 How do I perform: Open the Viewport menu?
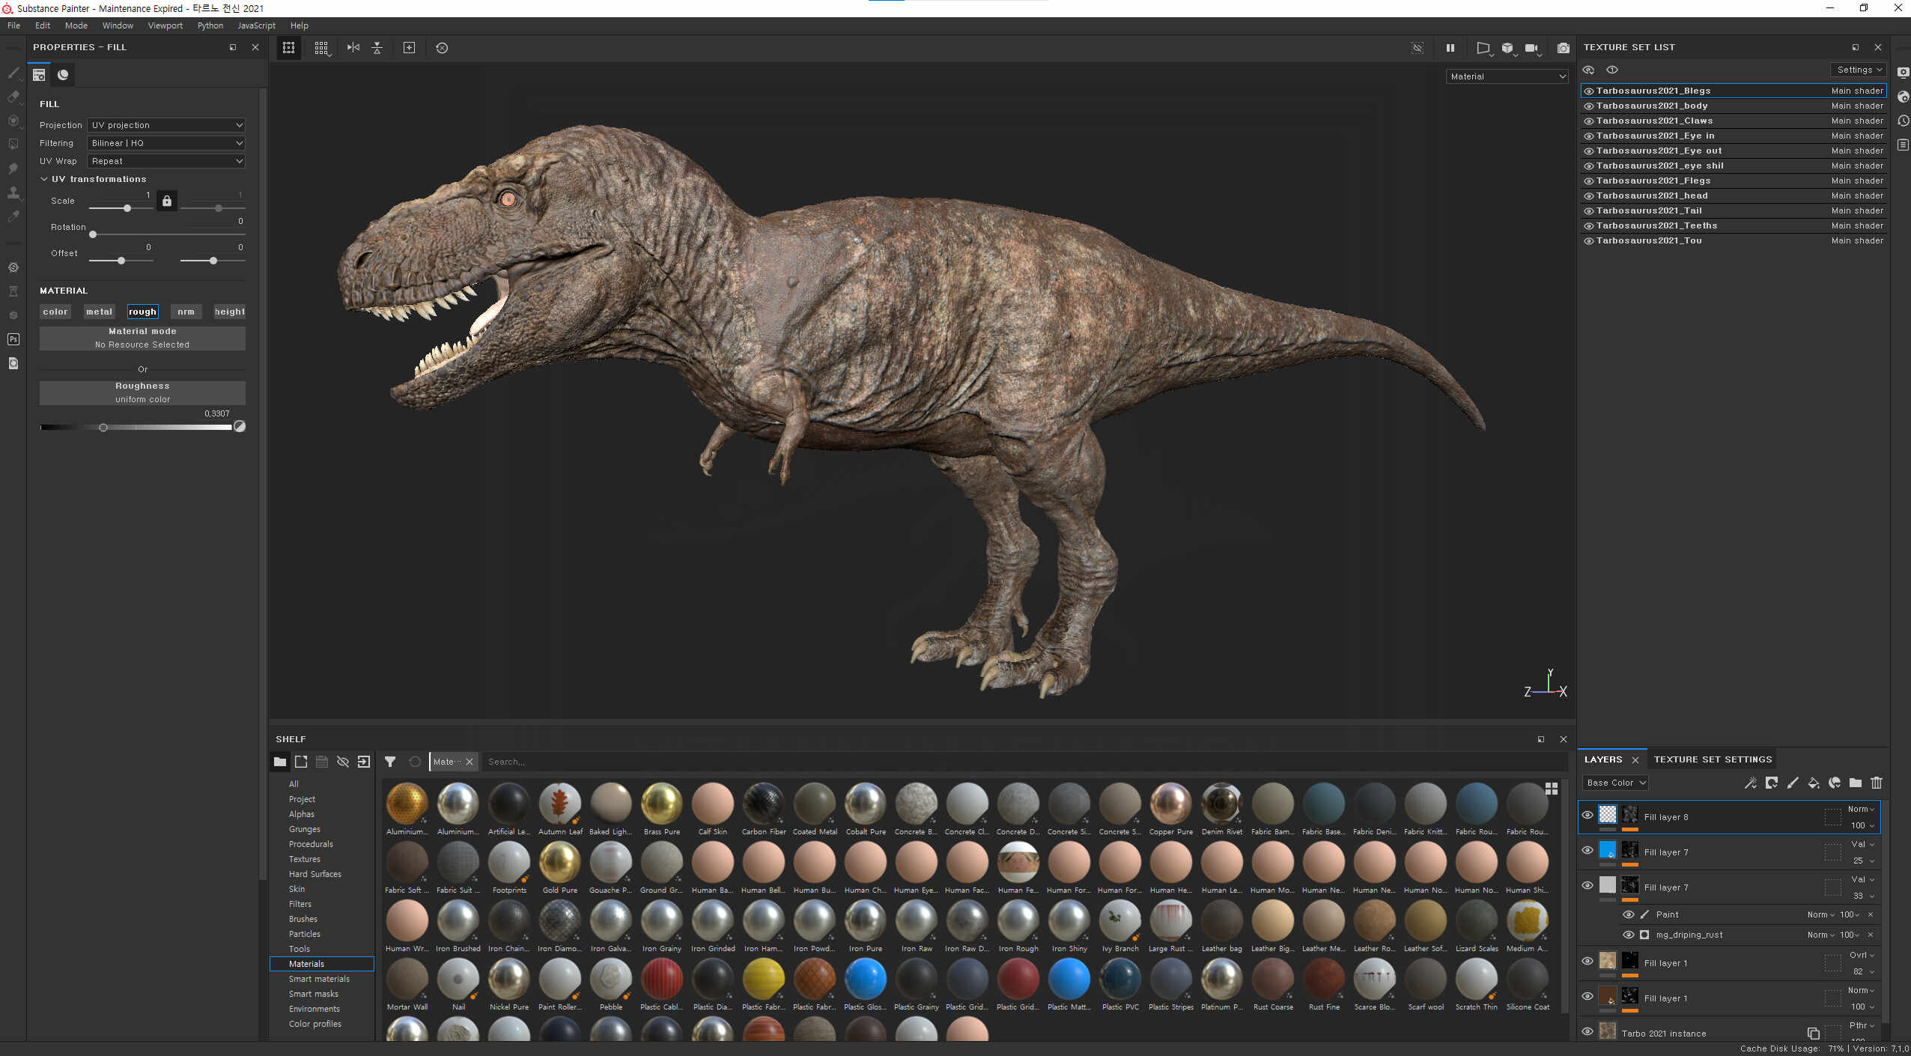tap(165, 25)
